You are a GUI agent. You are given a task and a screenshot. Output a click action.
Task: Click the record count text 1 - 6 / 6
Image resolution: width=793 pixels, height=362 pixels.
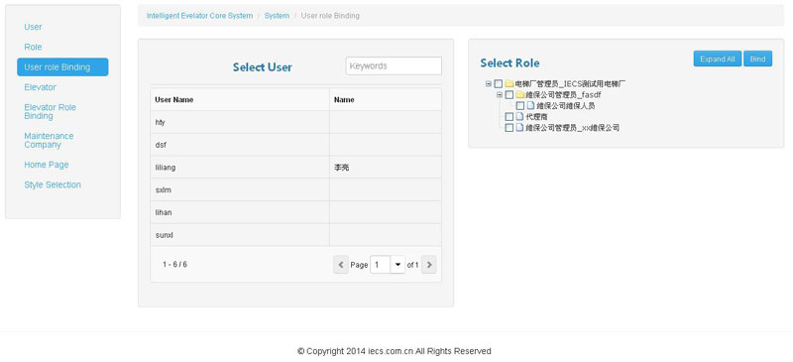pyautogui.click(x=175, y=264)
